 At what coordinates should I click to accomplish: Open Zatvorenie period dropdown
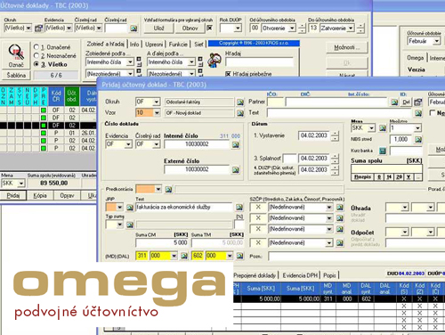tap(351, 29)
